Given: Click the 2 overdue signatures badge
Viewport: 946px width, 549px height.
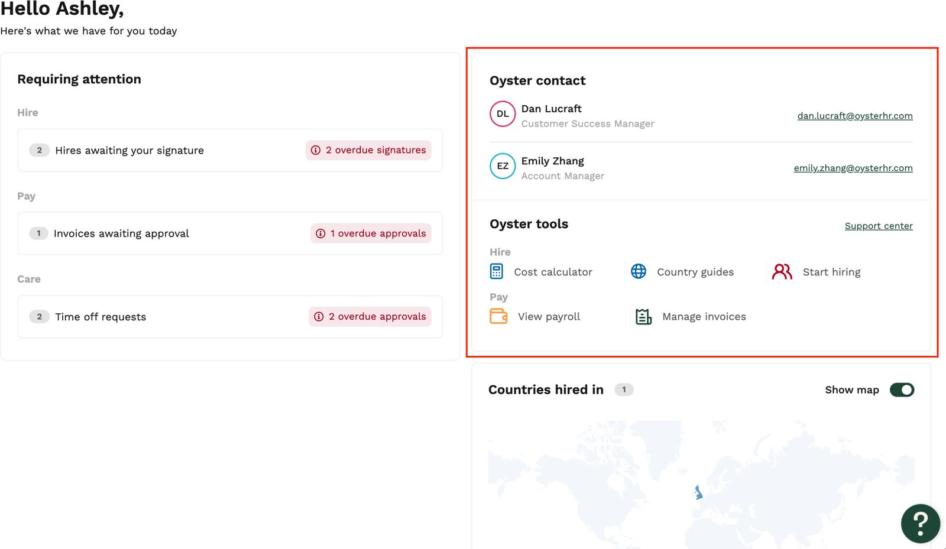Looking at the screenshot, I should point(368,150).
